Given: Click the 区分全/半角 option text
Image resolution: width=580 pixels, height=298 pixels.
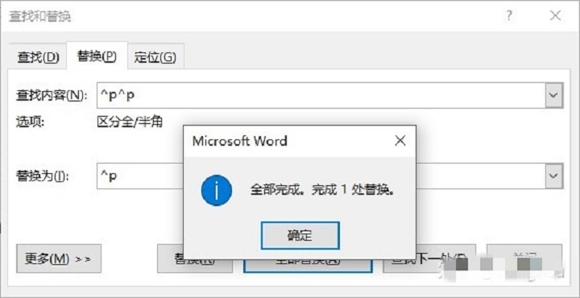Looking at the screenshot, I should click(130, 122).
